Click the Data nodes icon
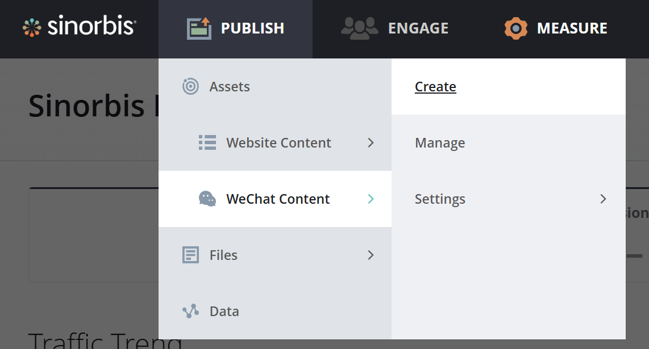Viewport: 649px width, 349px height. (x=190, y=311)
